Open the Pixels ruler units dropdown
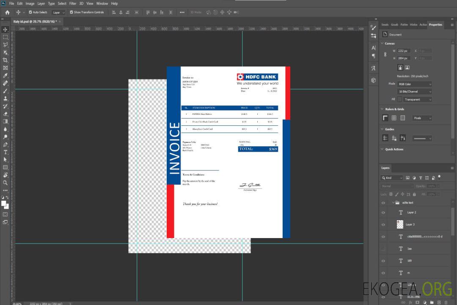 (422, 118)
